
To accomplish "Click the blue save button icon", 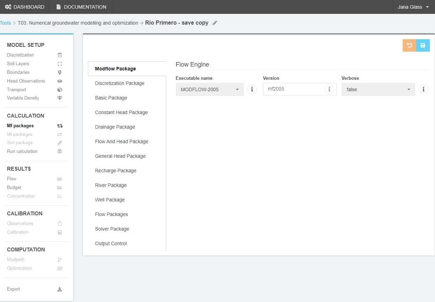I will tap(423, 45).
